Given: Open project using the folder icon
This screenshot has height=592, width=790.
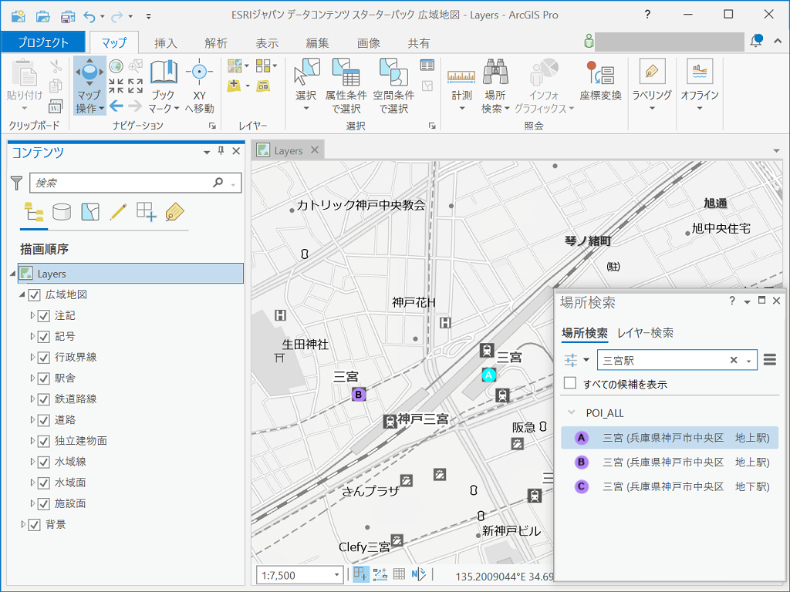Looking at the screenshot, I should (43, 16).
